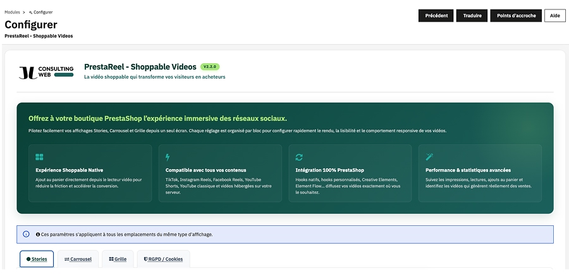
Task: Click the Pilotez facilement vos affichages paragraph
Action: 237,131
